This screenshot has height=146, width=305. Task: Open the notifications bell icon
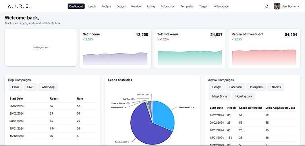(267, 6)
